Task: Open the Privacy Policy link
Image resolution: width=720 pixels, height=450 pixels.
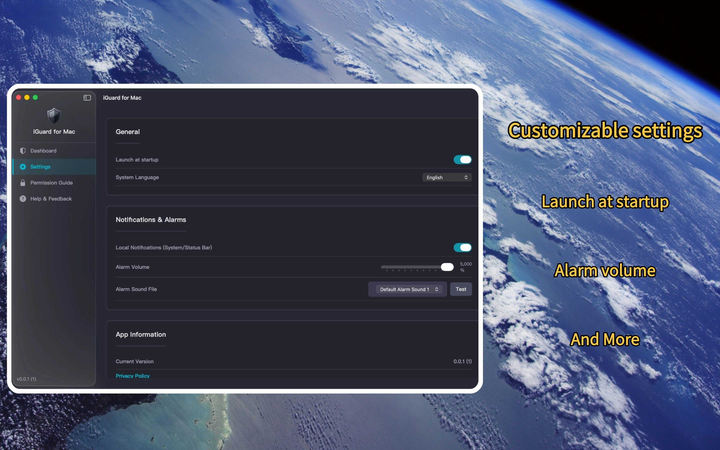Action: coord(133,375)
